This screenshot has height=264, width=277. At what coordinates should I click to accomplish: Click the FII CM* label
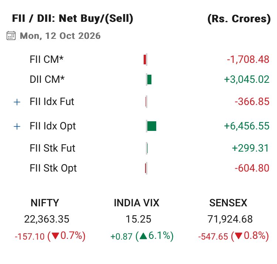coord(47,59)
